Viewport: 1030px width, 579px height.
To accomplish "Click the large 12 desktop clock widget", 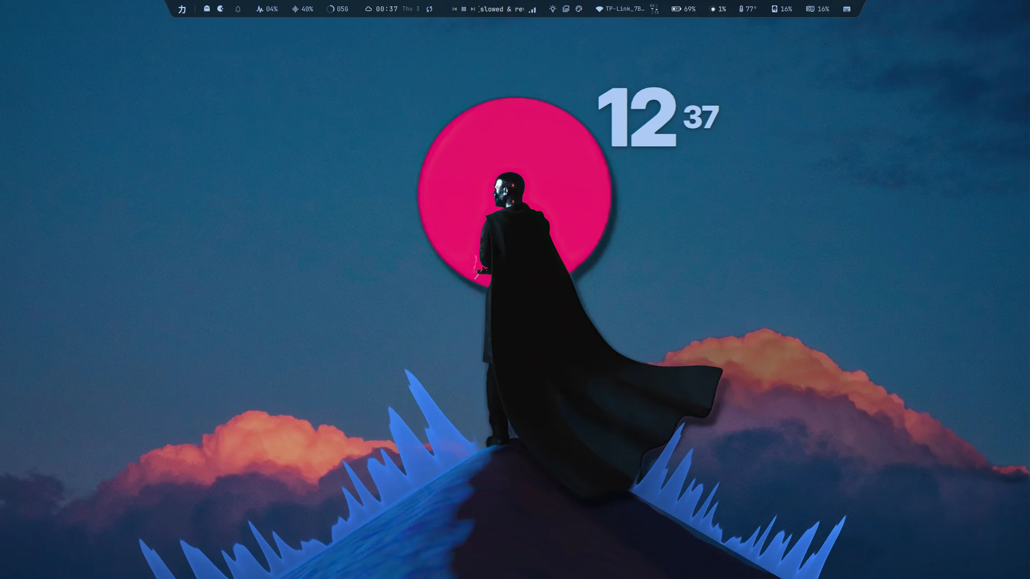I will [637, 117].
